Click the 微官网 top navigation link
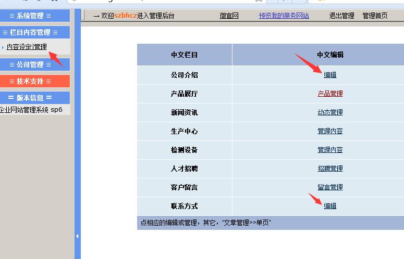Screen dimensions: 404x259 [x=229, y=16]
